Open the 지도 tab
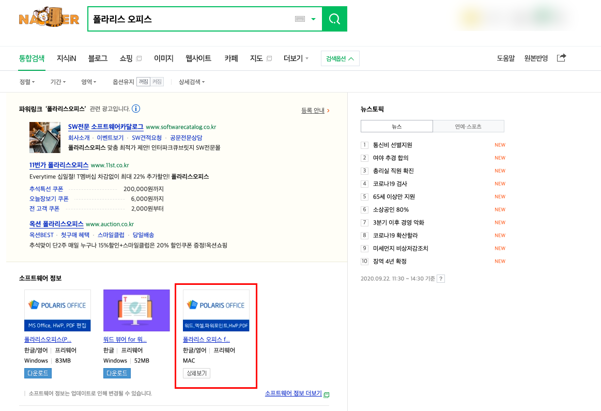Image resolution: width=601 pixels, height=411 pixels. (x=256, y=58)
